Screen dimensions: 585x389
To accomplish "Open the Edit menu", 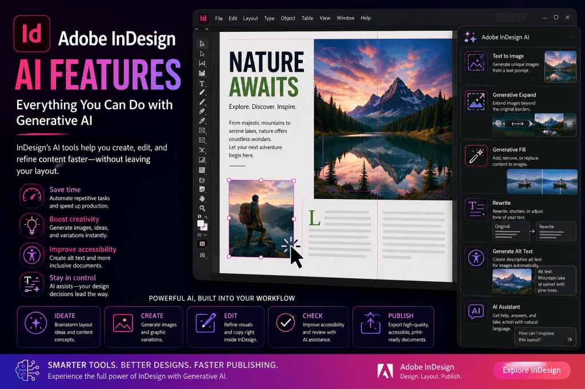I will 233,18.
